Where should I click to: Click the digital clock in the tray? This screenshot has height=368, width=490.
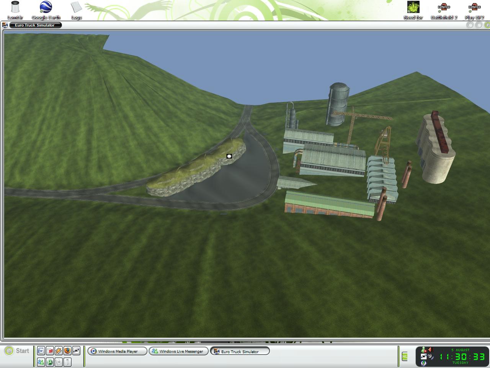point(462,356)
